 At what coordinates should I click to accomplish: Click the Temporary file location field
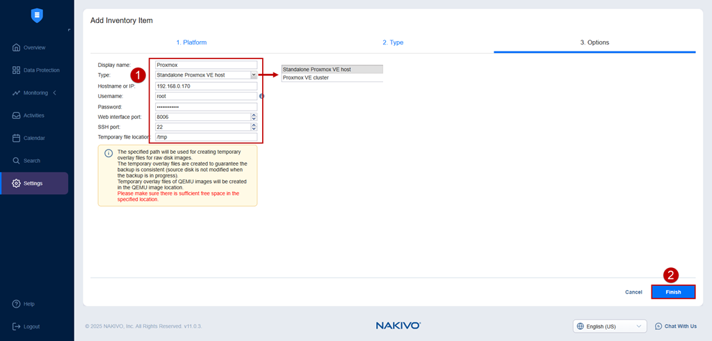click(x=206, y=137)
